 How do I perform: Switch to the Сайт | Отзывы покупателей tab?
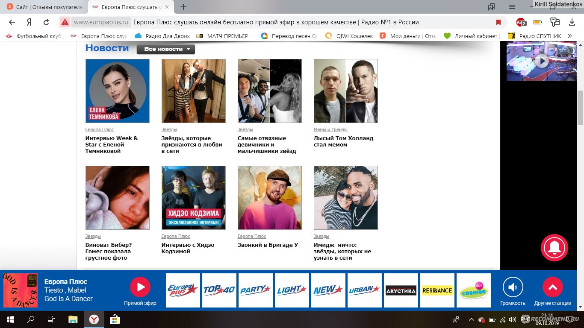coord(44,7)
